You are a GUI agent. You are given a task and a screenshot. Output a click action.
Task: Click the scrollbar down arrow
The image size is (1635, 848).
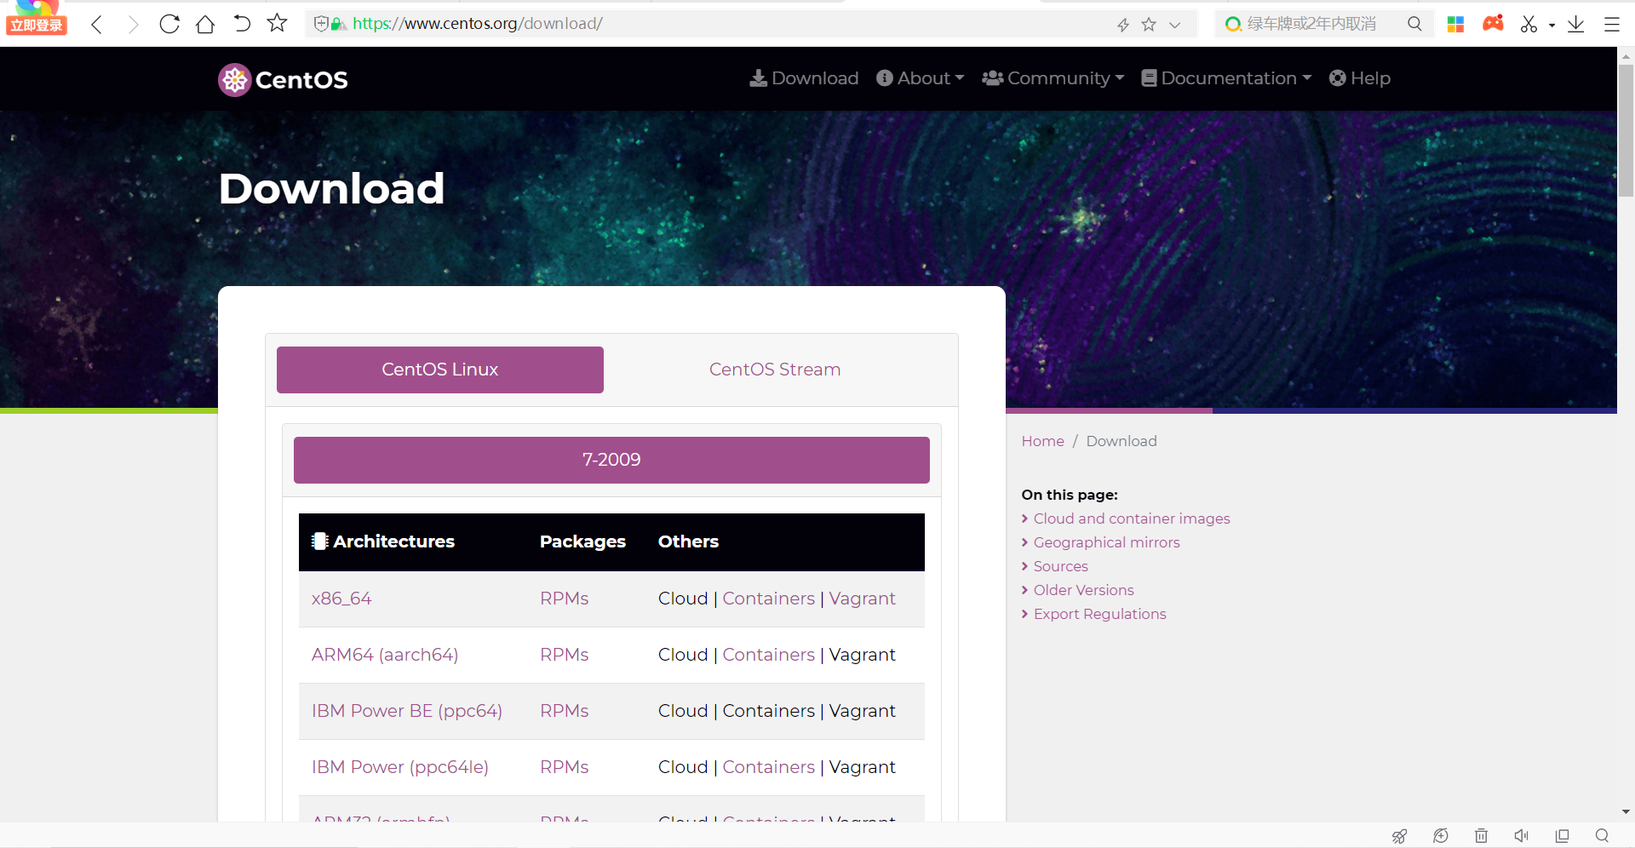(x=1626, y=812)
